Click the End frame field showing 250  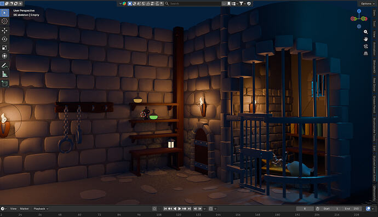click(x=352, y=209)
